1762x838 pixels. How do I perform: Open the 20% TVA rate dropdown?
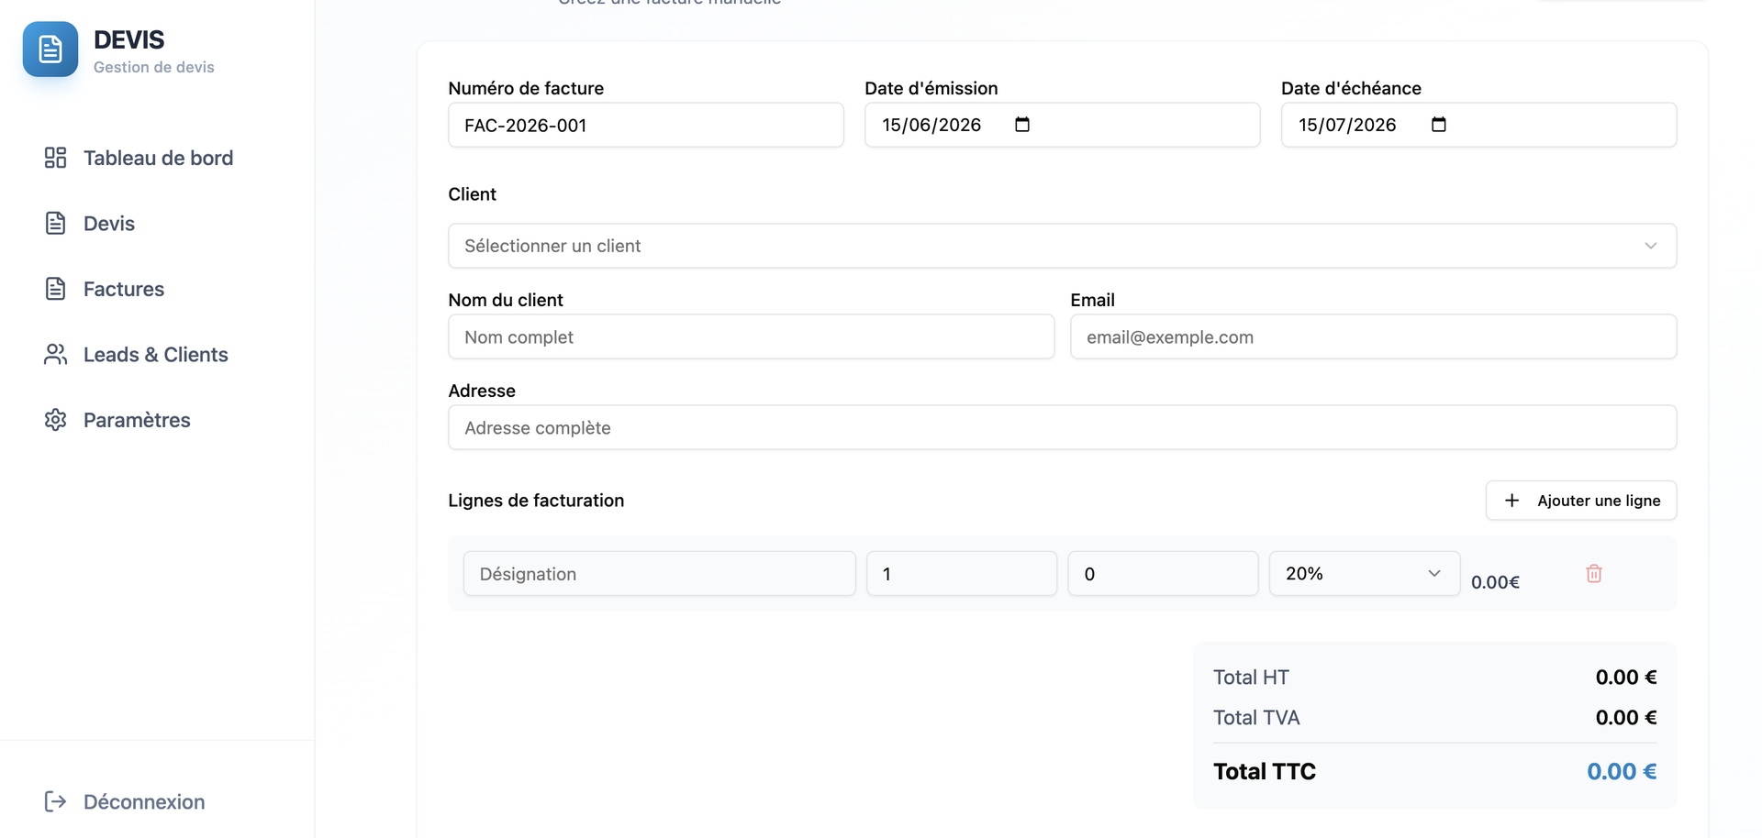pos(1364,573)
